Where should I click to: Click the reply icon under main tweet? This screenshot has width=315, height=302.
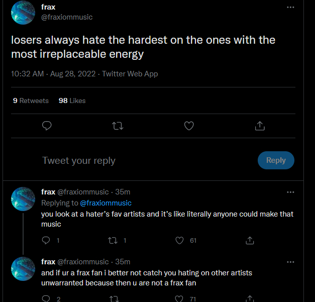coord(47,126)
